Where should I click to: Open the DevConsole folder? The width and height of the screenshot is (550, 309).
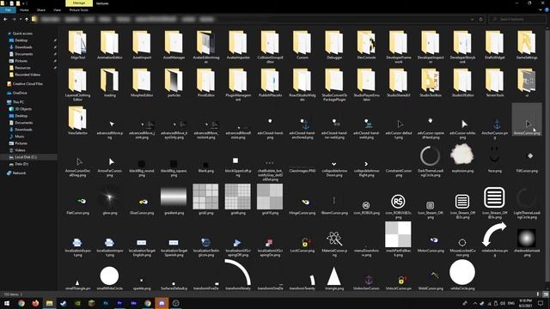tap(366, 45)
